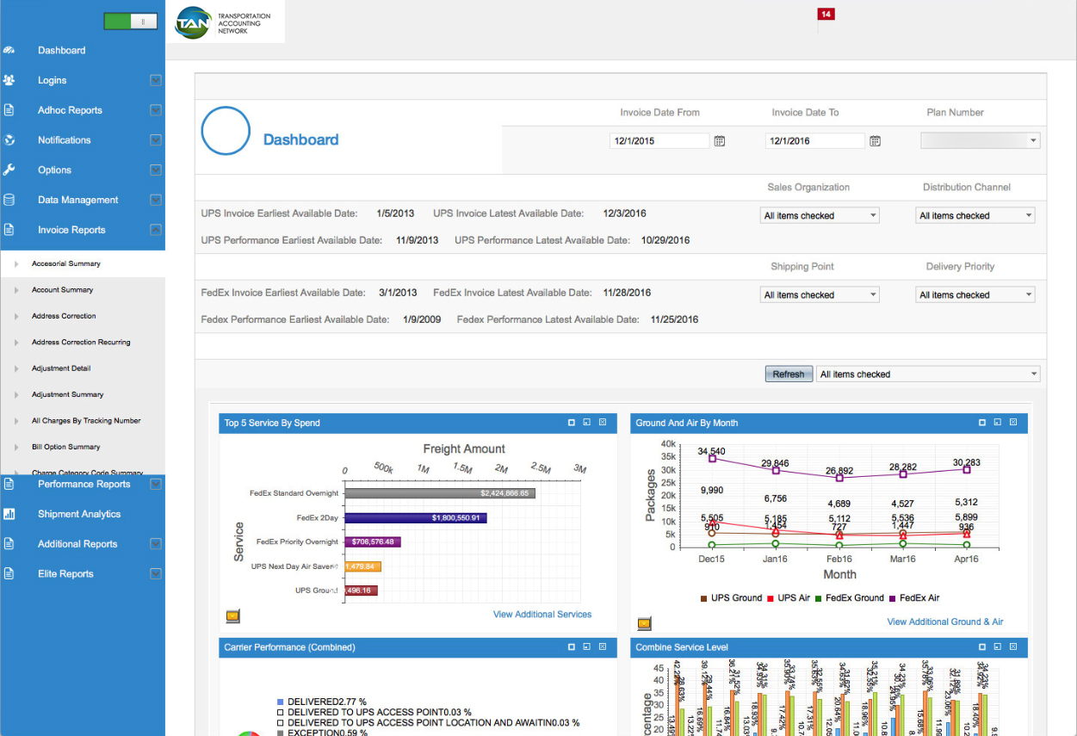The image size is (1077, 736).
Task: Click the FedEx 2Day bar in chart
Action: (416, 518)
